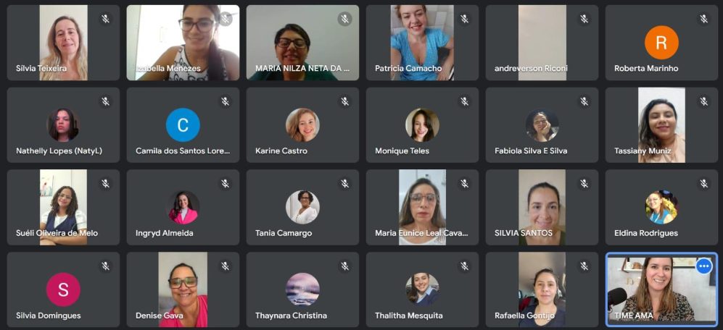723x330 pixels.
Task: Click muted mic icon on Thalitha Mesquita's tile
Action: tap(464, 266)
